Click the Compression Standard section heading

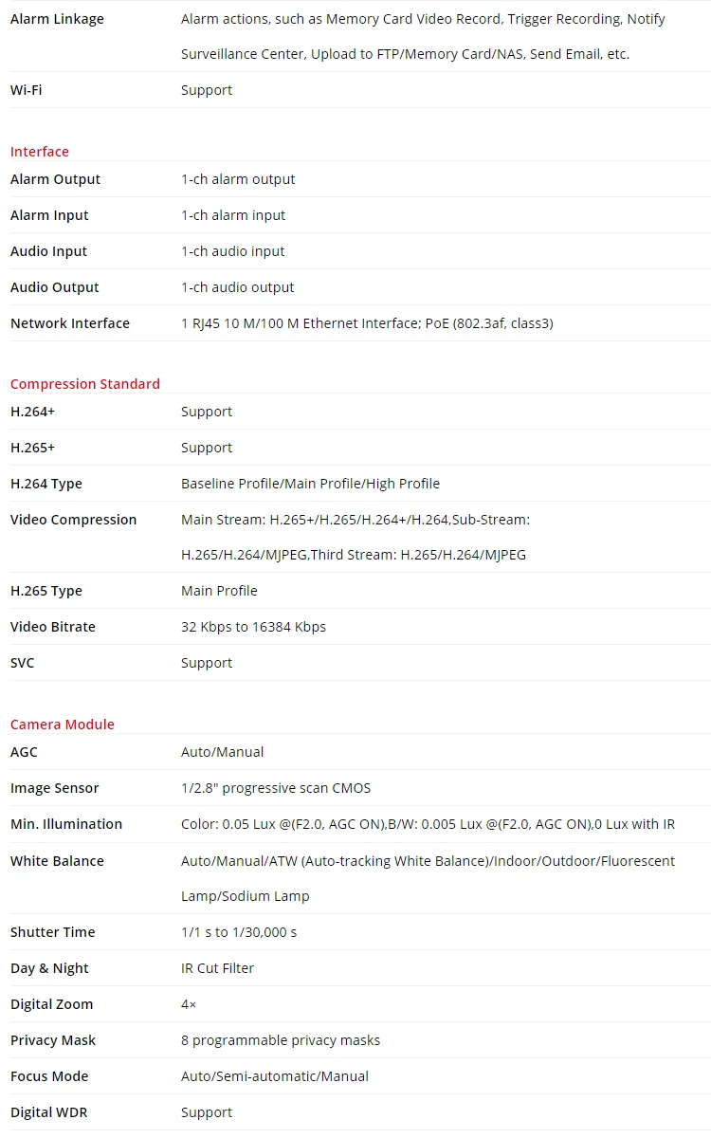(x=85, y=384)
